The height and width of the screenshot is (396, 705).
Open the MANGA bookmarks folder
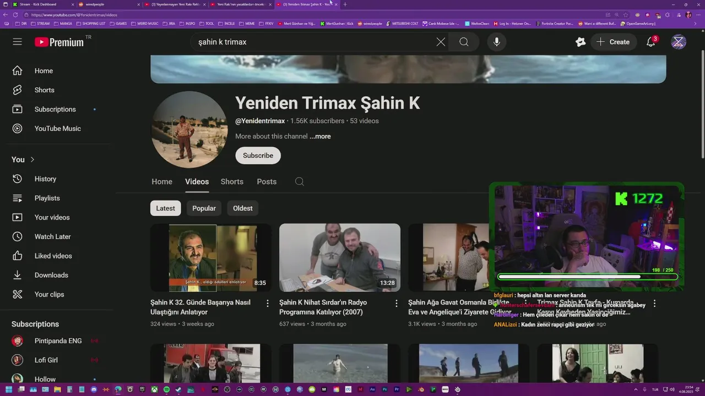[x=62, y=24]
